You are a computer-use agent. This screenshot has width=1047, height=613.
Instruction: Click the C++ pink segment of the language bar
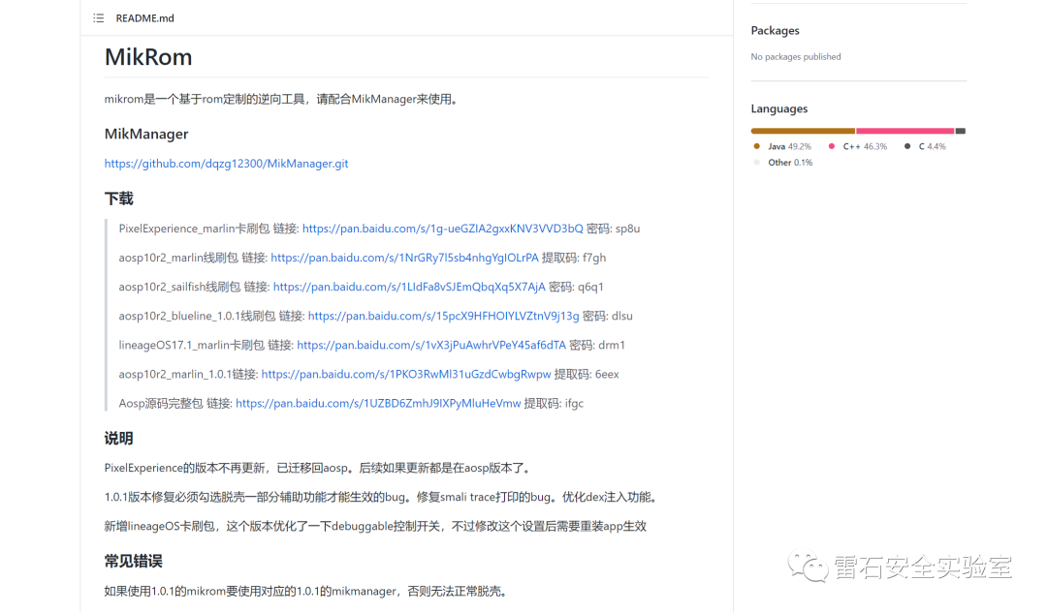[x=904, y=131]
